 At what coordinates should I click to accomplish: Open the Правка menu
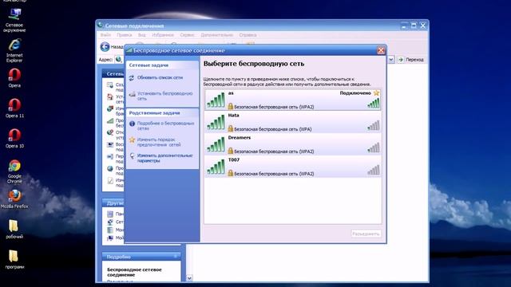coord(125,35)
